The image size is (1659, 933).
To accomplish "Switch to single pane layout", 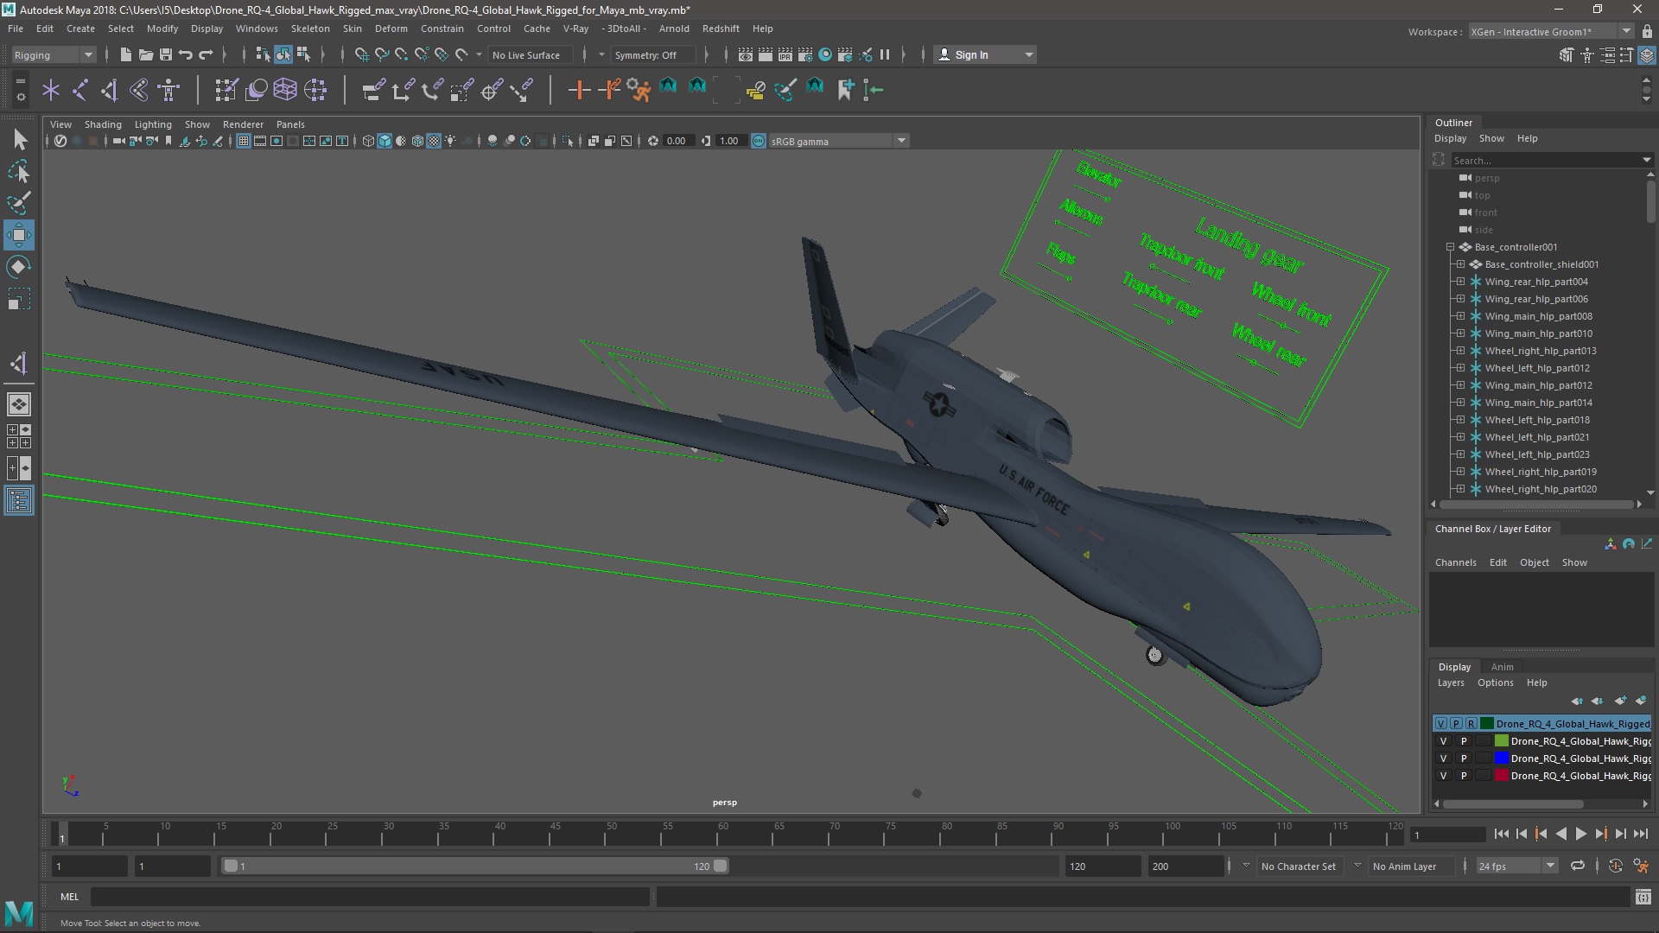I will pyautogui.click(x=18, y=404).
